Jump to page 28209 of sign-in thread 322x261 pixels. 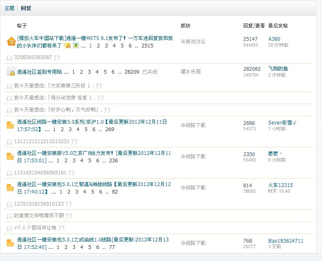132,72
